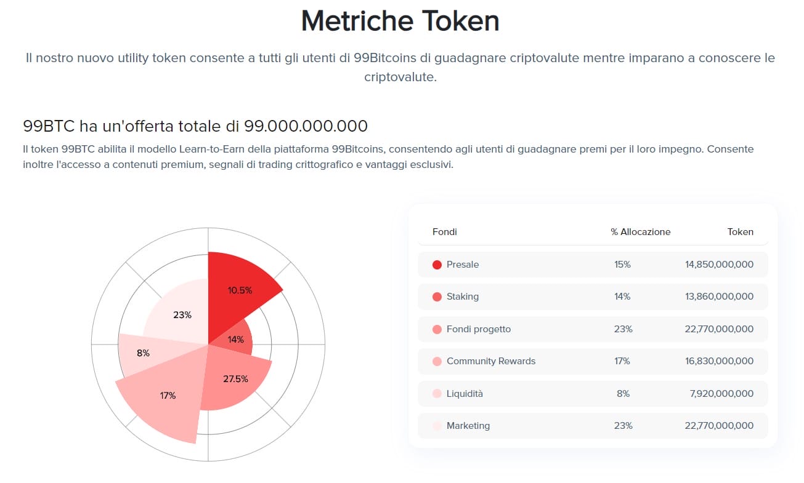Screen dimensions: 804x483
Task: Click the Fondi progetto color dot
Action: pos(437,329)
